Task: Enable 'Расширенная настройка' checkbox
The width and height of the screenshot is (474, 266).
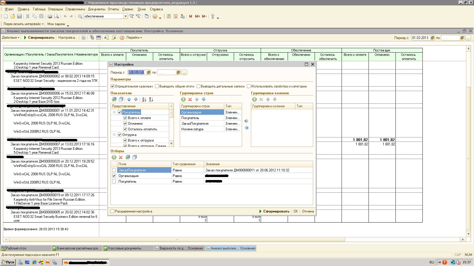Action: [x=113, y=211]
